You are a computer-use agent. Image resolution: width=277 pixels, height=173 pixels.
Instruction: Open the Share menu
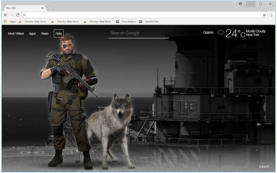click(45, 34)
